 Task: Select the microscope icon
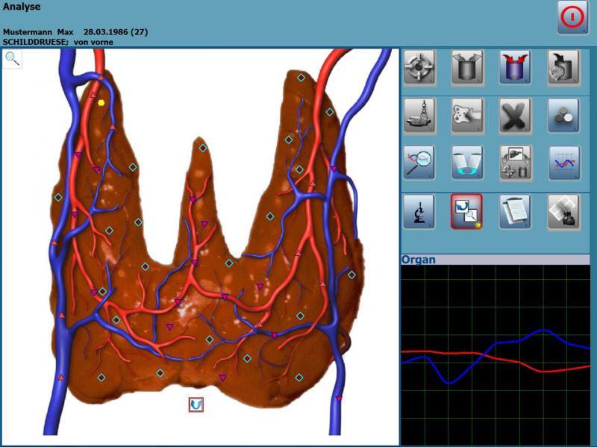[x=419, y=212]
